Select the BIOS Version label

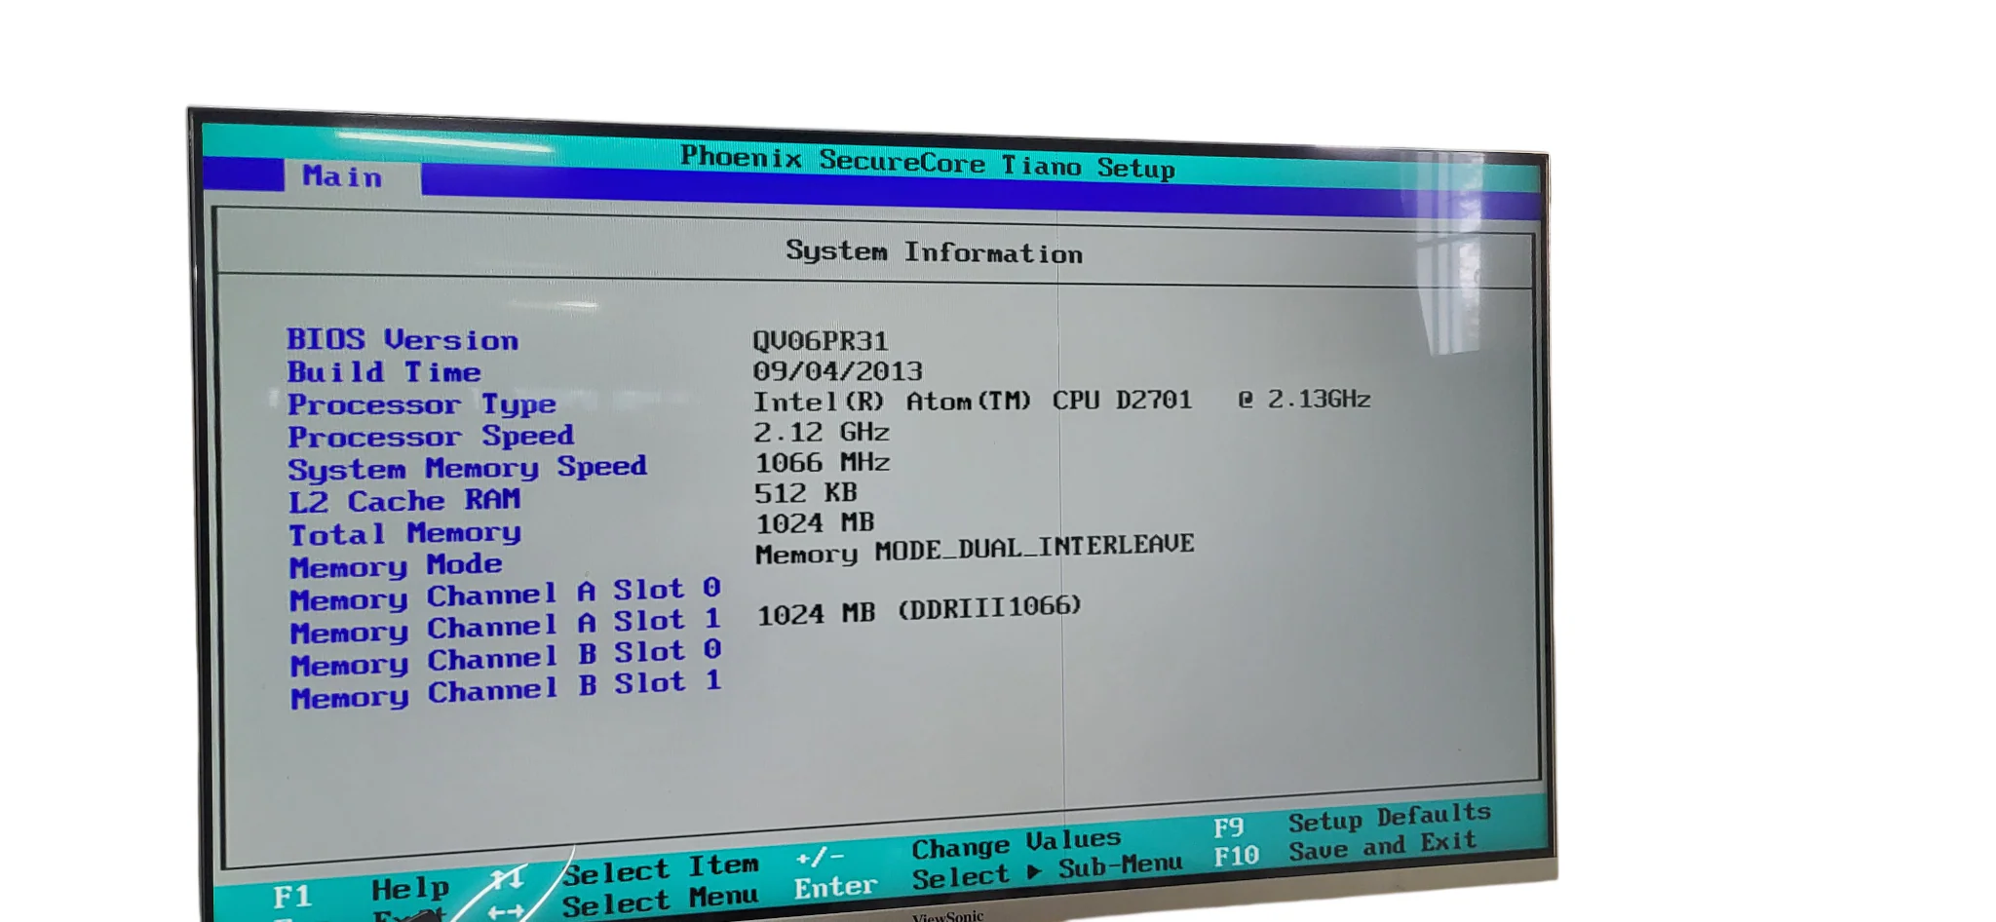coord(403,340)
